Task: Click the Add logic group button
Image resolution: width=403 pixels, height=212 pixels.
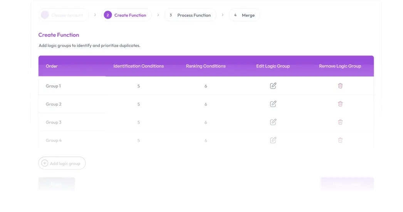Action: pos(62,163)
